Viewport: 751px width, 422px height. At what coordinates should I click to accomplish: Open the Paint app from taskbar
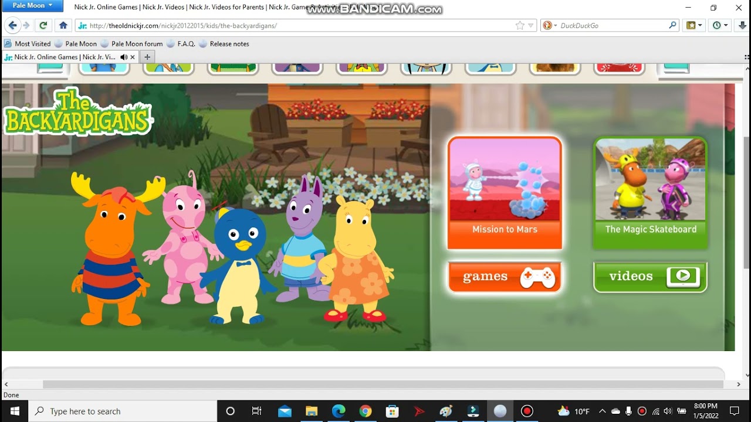(446, 411)
